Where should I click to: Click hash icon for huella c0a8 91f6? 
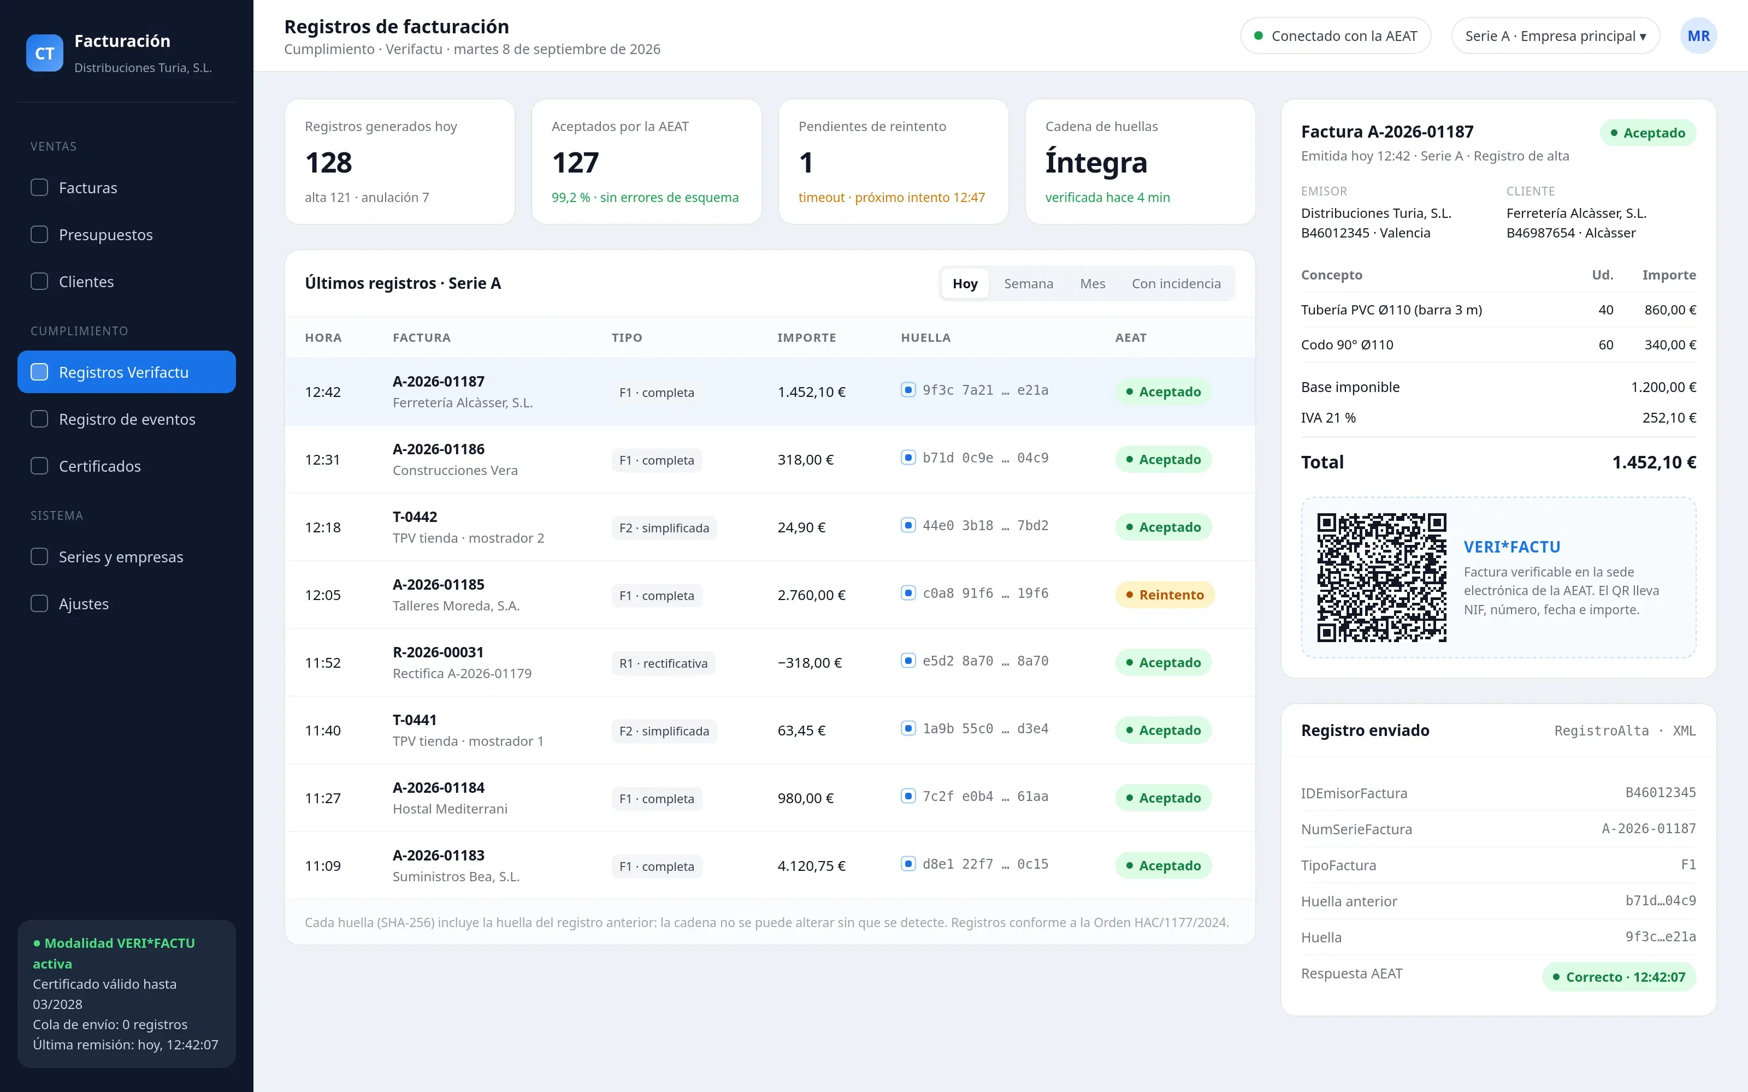point(908,593)
